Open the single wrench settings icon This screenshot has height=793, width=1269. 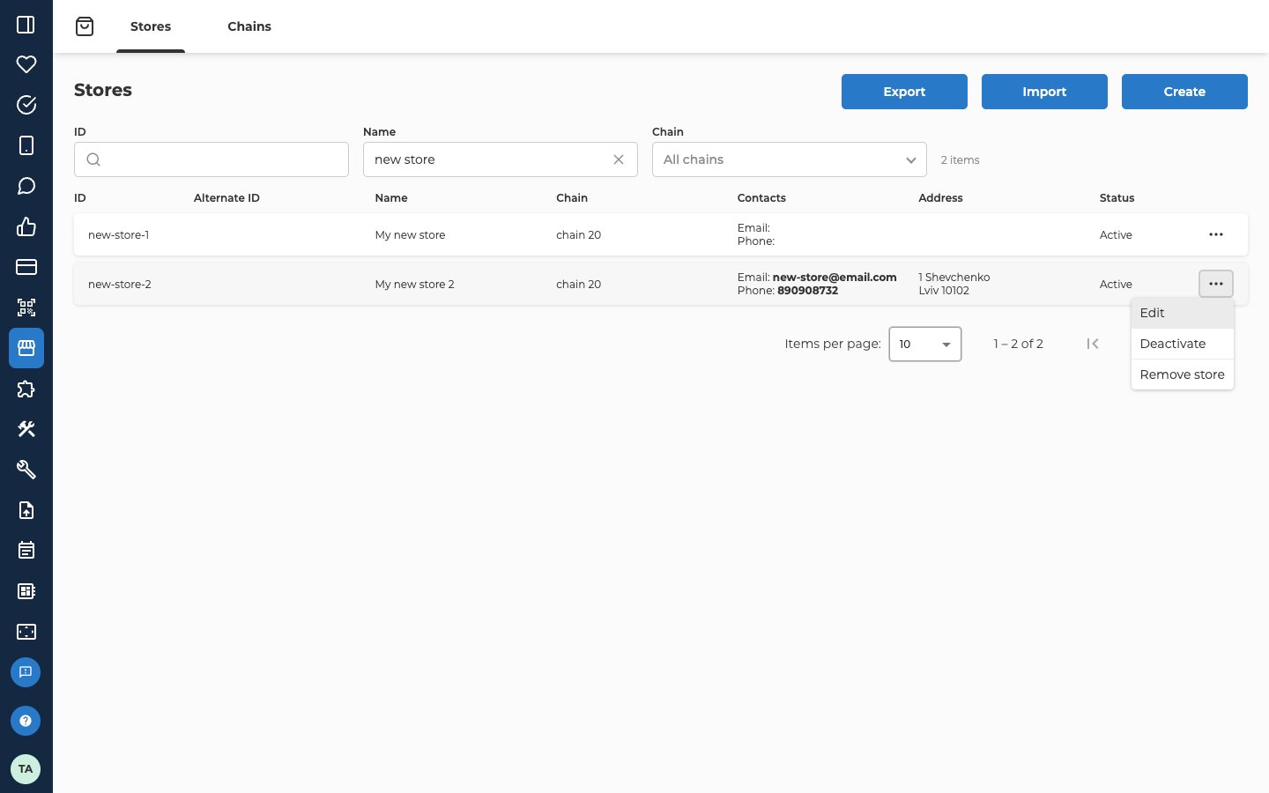click(x=26, y=470)
